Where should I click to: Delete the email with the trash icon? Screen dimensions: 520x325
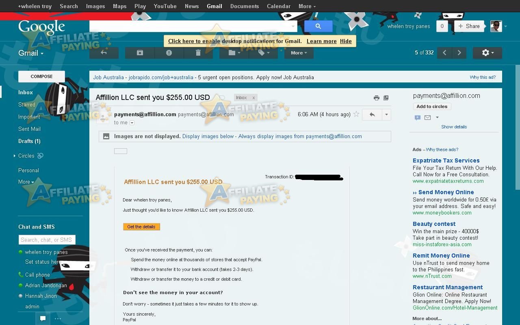pyautogui.click(x=198, y=53)
